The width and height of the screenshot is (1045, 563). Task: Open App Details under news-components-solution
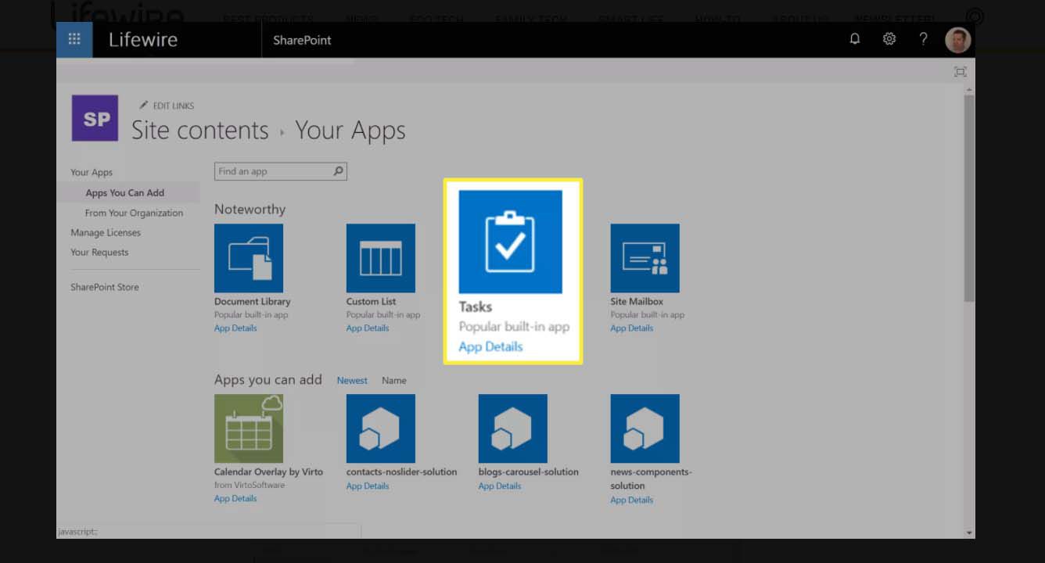632,500
